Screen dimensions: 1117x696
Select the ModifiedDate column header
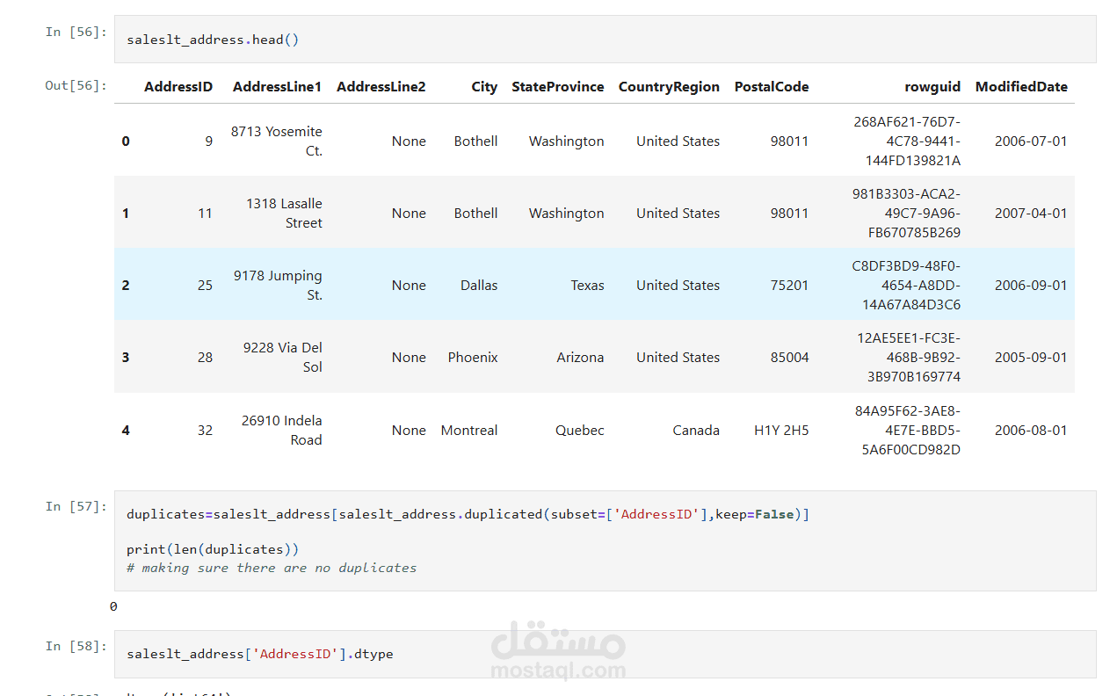[1021, 87]
